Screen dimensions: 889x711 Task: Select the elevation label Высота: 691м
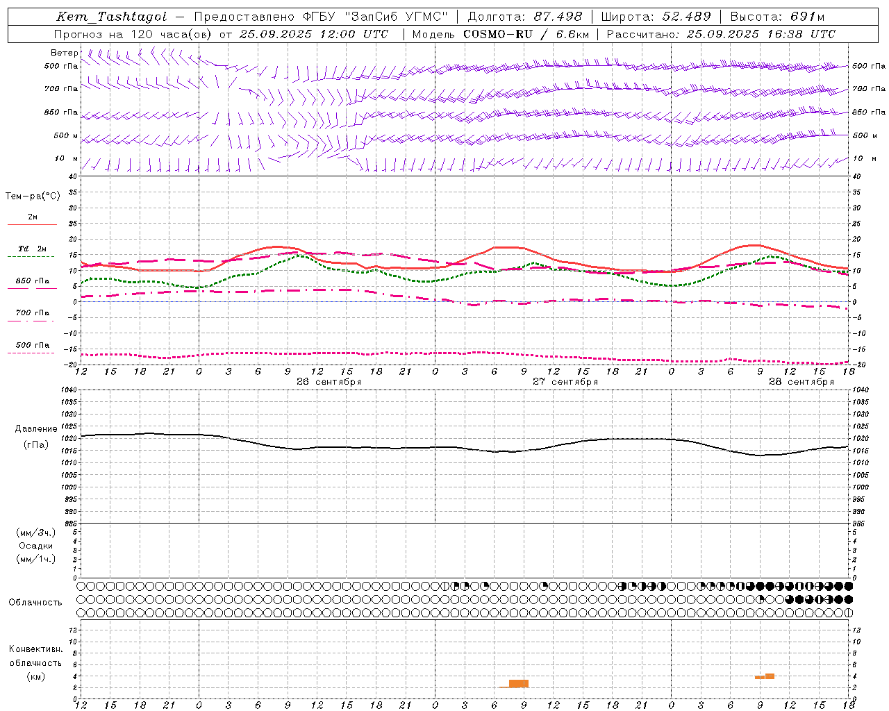[778, 17]
